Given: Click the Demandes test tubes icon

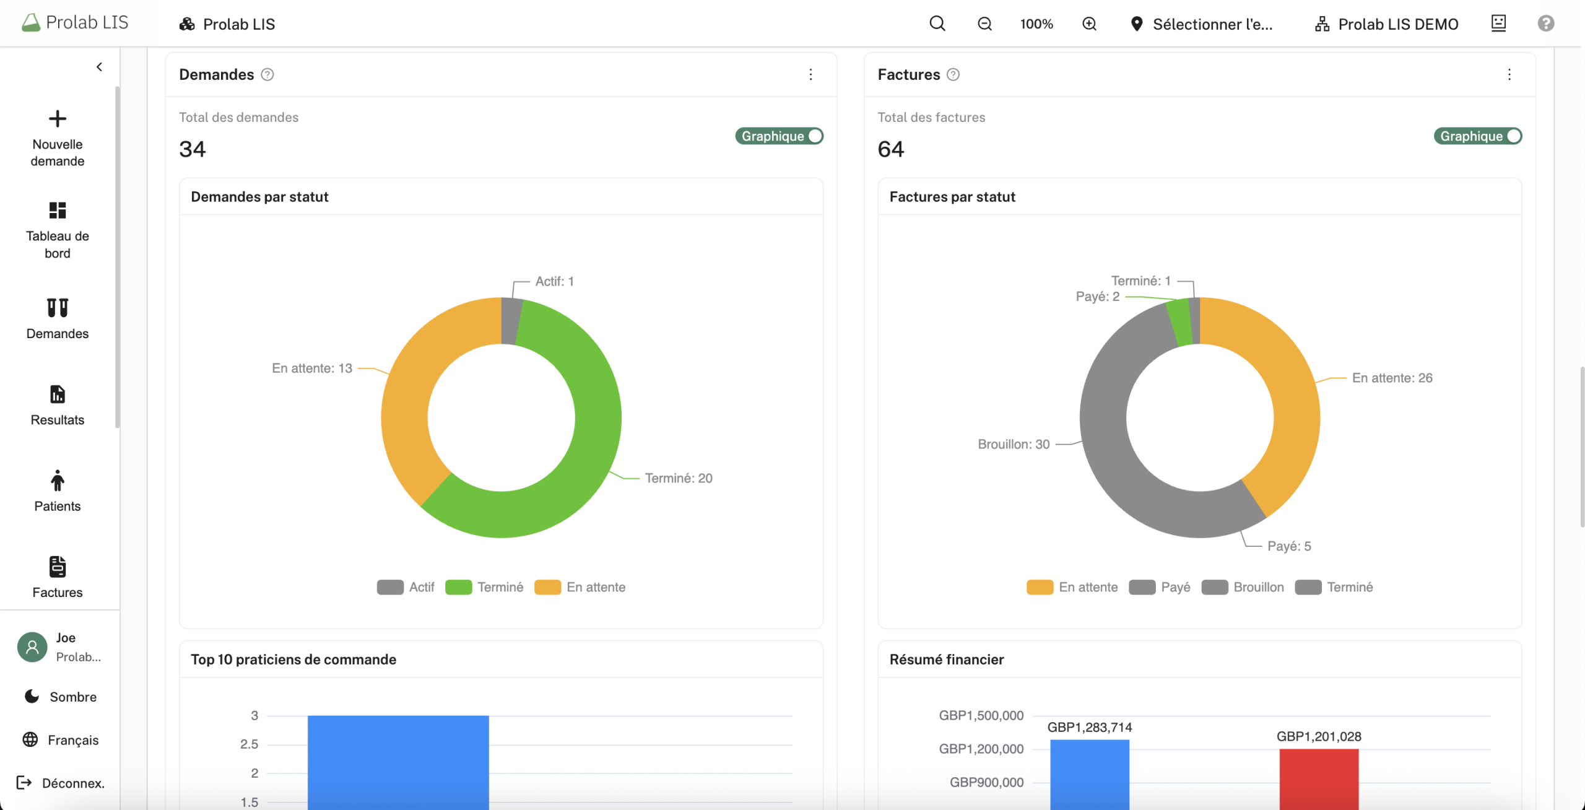Looking at the screenshot, I should tap(58, 308).
